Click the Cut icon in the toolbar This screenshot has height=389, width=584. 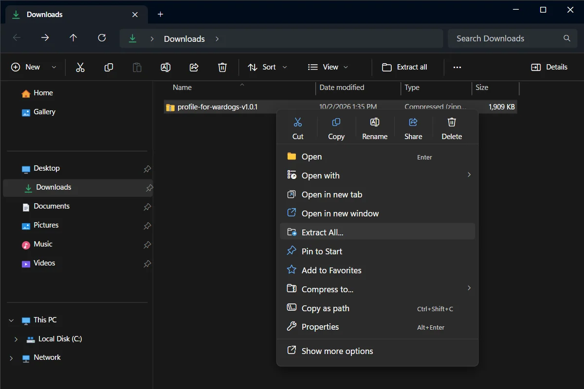[80, 67]
